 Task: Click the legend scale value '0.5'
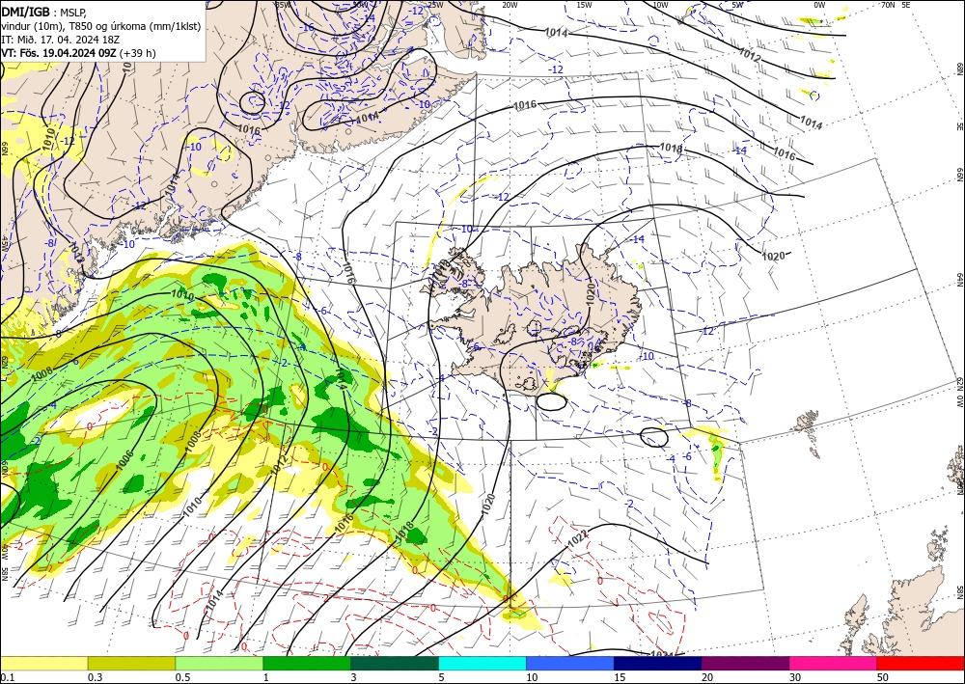[182, 677]
